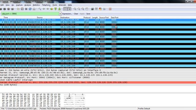
Task: Click the Packets: 70233 status bar entry
Action: coord(65,109)
